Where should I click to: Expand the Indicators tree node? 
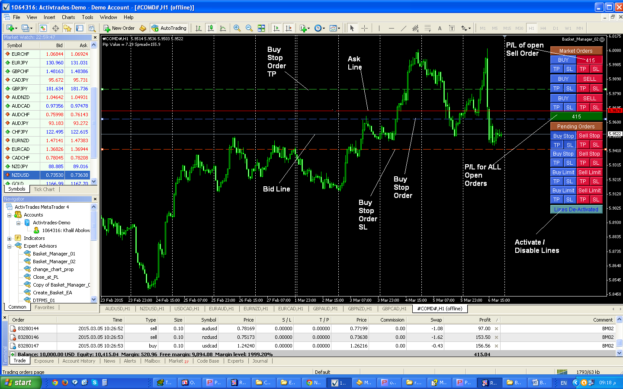(9, 238)
